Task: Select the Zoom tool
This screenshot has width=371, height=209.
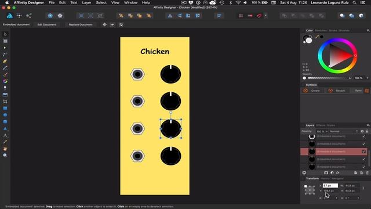Action: click(5, 156)
